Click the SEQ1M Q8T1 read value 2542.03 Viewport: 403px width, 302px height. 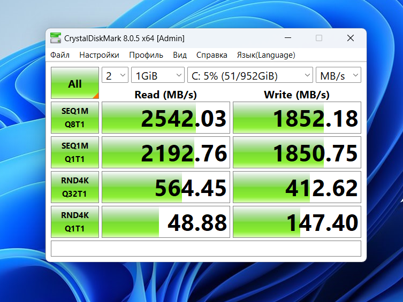coord(166,118)
